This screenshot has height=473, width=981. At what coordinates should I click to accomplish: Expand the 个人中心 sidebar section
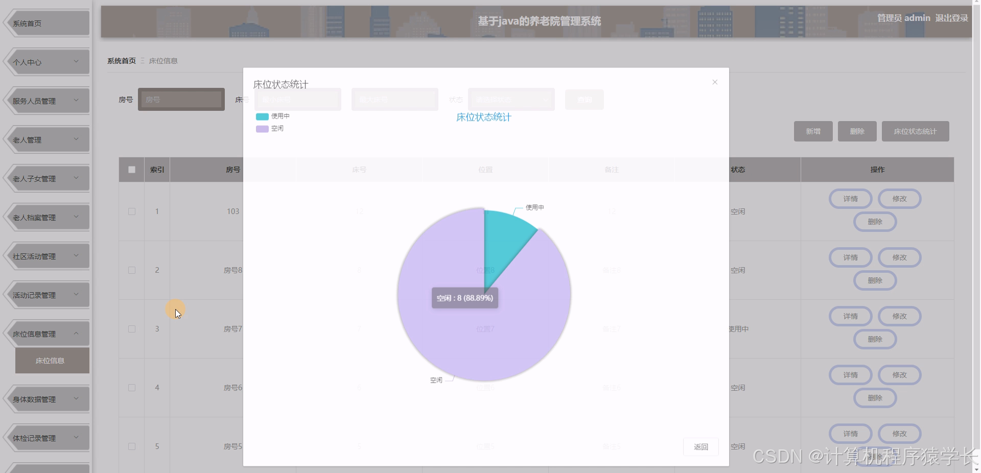46,61
